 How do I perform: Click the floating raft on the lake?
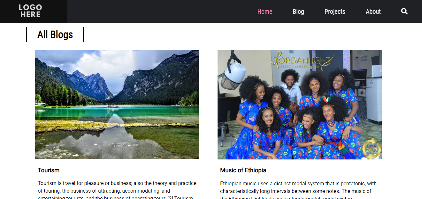pos(113,106)
